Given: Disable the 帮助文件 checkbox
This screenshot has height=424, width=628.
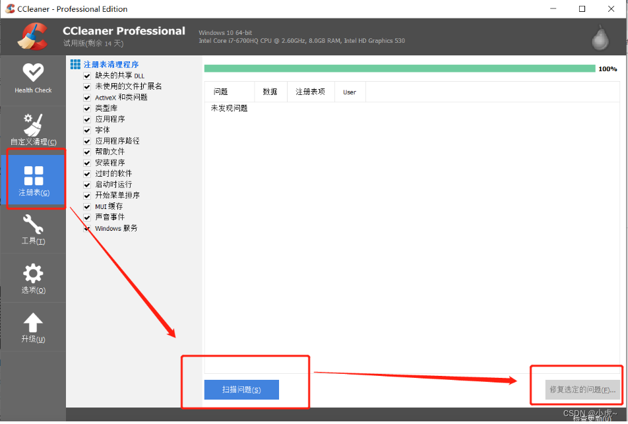Looking at the screenshot, I should [87, 152].
